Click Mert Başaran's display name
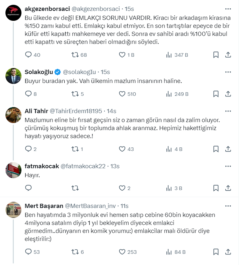Viewport: 241px width, 265px height. tap(44, 206)
